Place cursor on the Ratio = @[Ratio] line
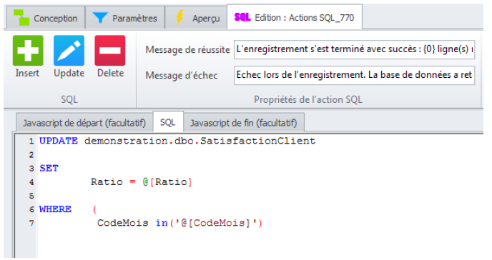 click(x=141, y=182)
